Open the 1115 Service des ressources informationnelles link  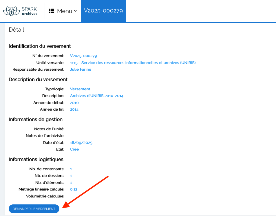point(133,63)
